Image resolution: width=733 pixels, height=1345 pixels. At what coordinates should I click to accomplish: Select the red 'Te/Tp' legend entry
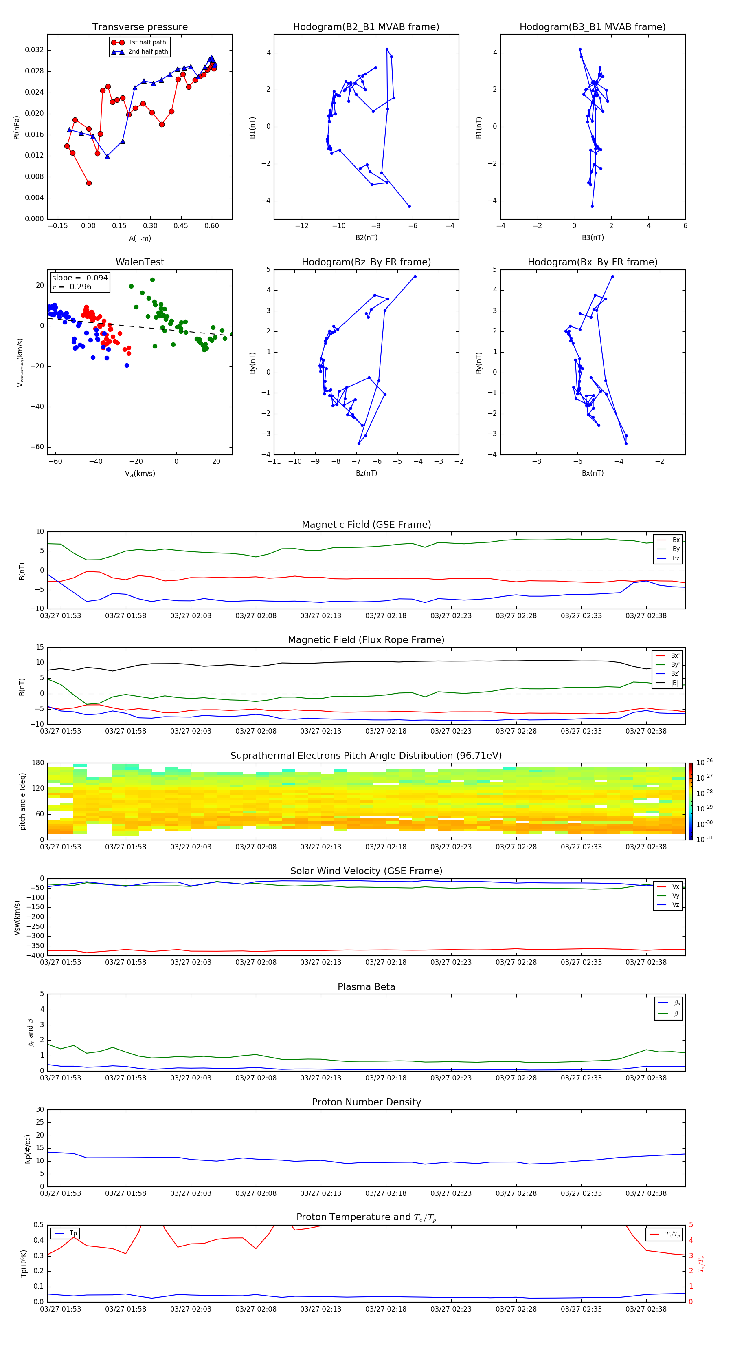[665, 1234]
